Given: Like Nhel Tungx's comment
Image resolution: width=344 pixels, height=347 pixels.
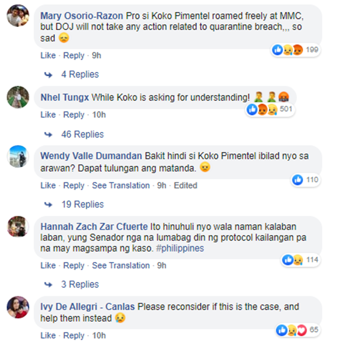Looking at the screenshot, I should coord(48,114).
